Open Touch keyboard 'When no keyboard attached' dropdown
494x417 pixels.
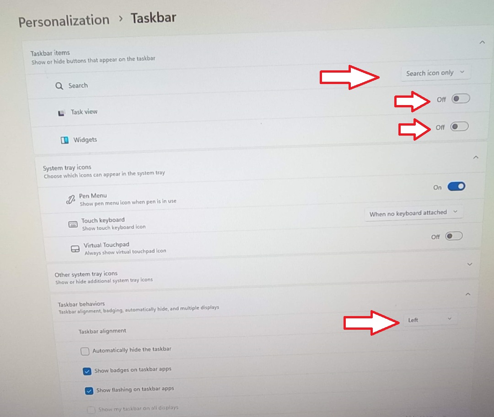coord(413,213)
